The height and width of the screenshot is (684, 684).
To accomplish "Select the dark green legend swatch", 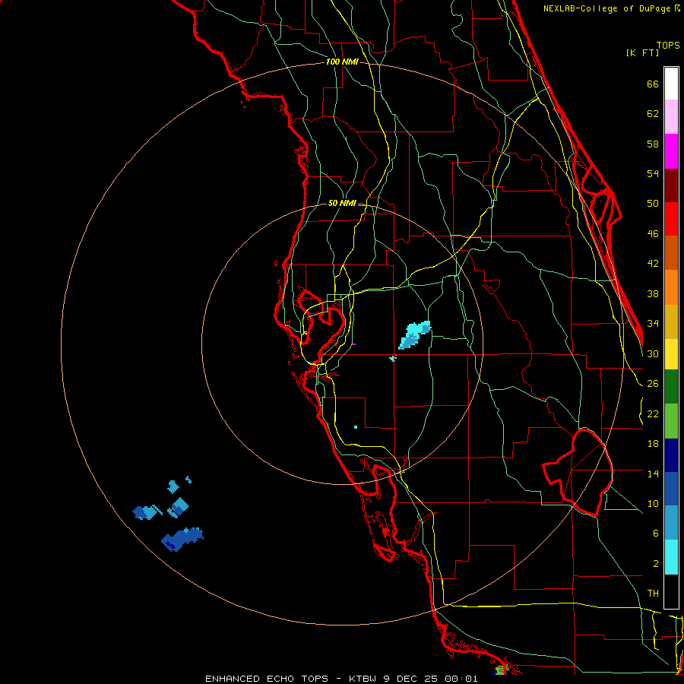I will [671, 387].
